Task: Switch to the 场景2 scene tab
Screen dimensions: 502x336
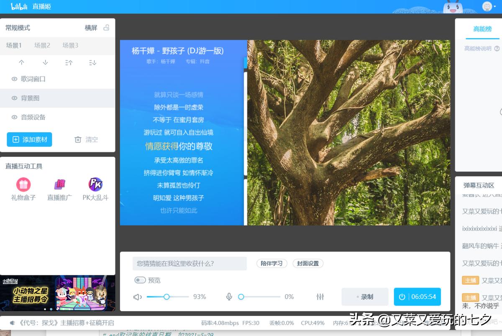Action: (x=42, y=45)
